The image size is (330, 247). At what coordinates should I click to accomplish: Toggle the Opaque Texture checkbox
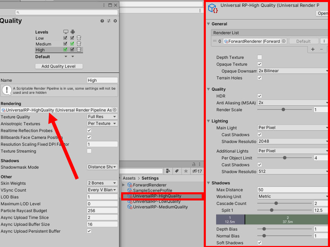(x=260, y=64)
